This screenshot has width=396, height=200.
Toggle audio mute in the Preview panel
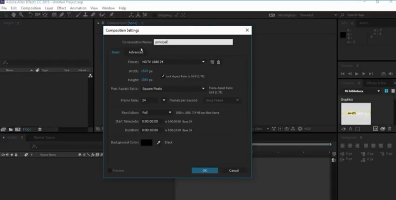click(x=391, y=74)
